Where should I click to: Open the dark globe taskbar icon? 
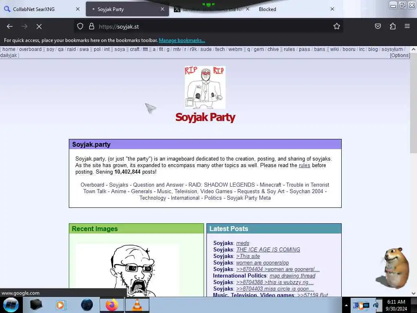click(87, 305)
